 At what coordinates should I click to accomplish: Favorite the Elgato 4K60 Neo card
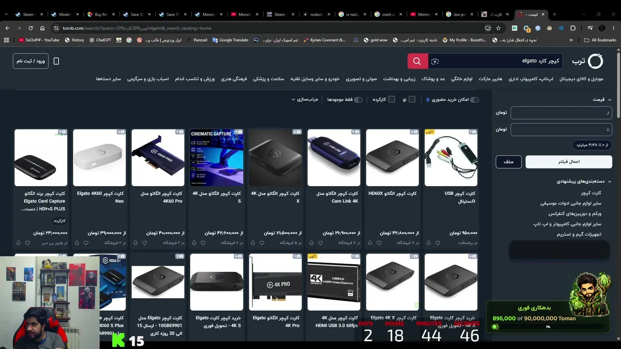(x=86, y=243)
